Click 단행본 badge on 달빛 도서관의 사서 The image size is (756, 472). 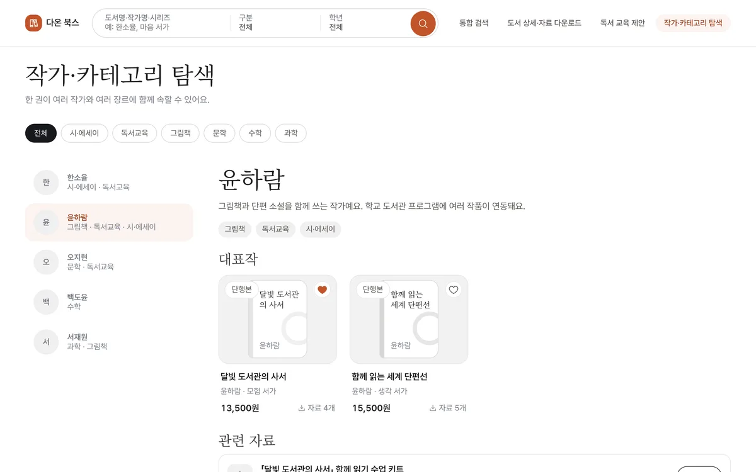click(241, 289)
